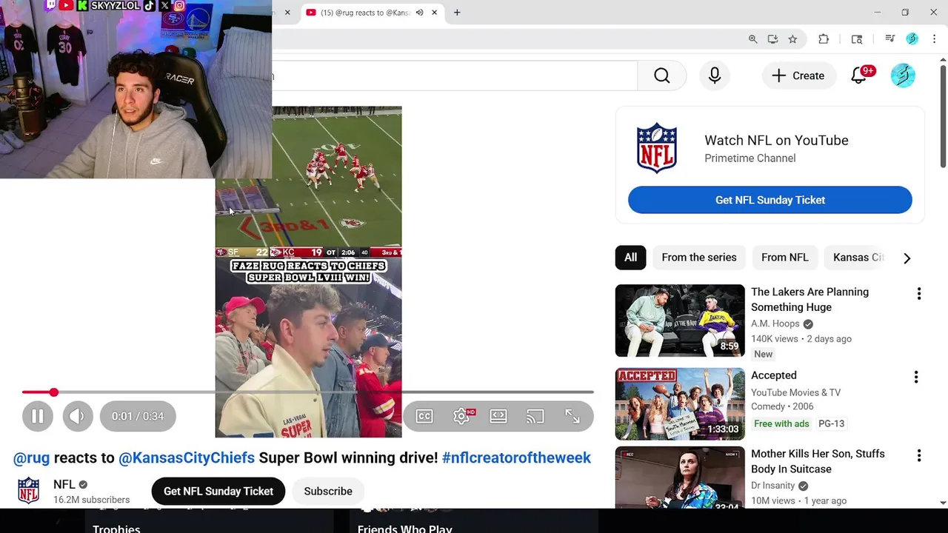Enter full screen mode
This screenshot has width=948, height=533.
(x=573, y=416)
